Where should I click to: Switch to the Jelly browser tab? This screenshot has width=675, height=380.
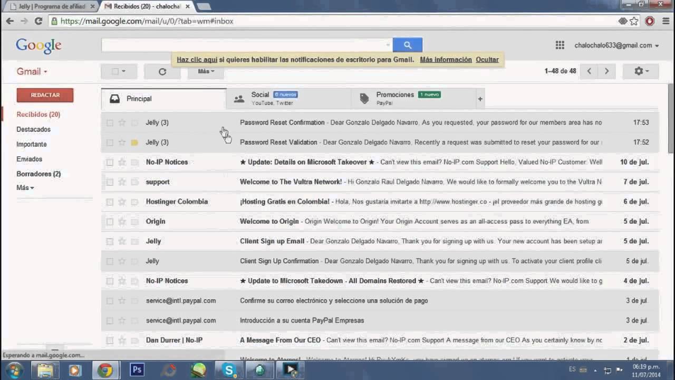point(52,6)
